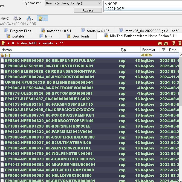The width and height of the screenshot is (182, 182).
Task: Sort by Rozmiar column header
Action: (150, 50)
